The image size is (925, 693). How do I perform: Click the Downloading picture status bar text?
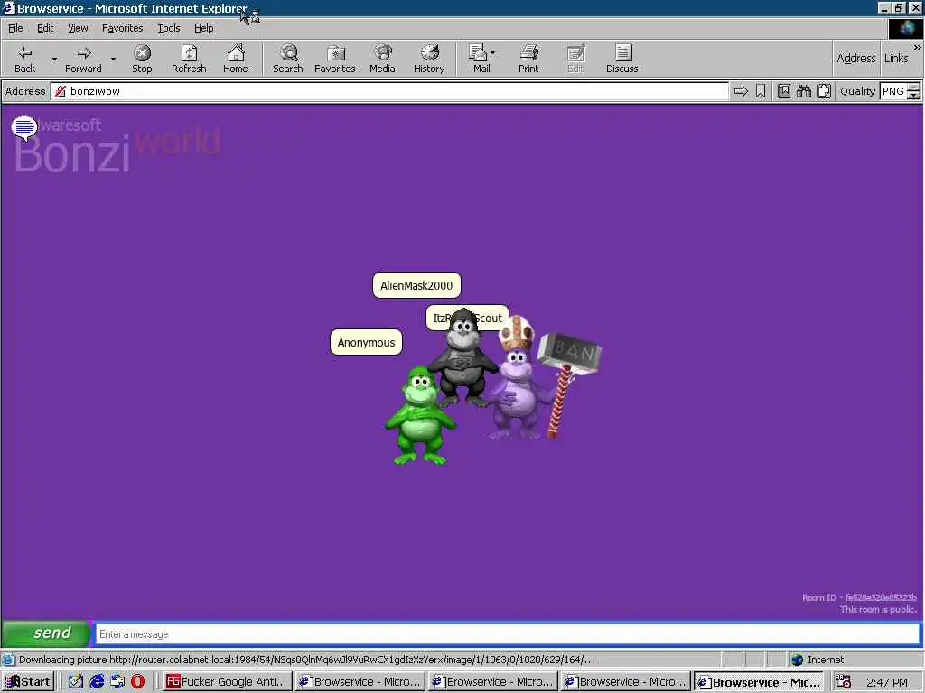307,660
